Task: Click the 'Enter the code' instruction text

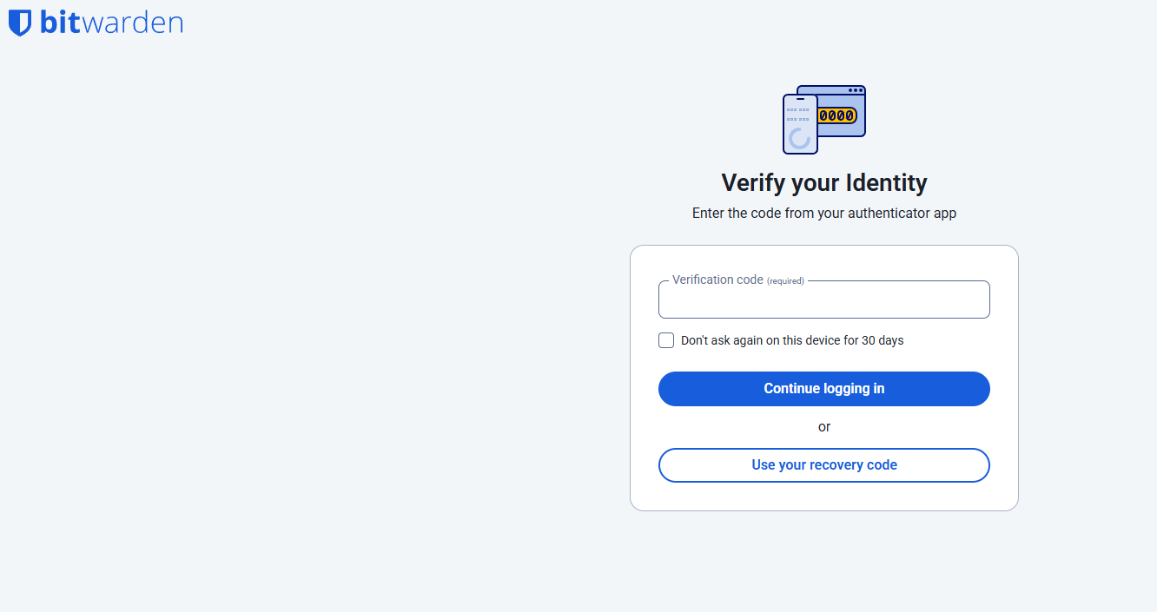Action: 823,213
